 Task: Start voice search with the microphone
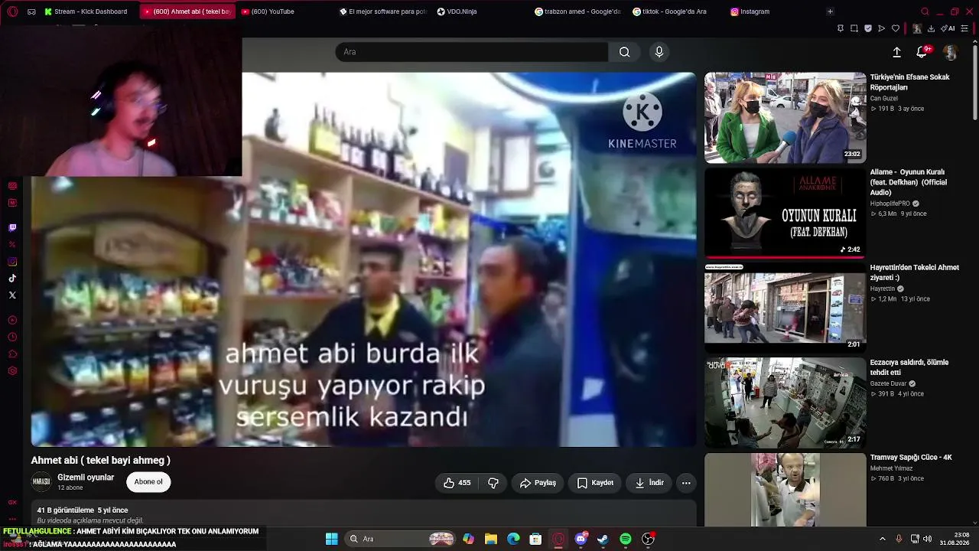(659, 52)
